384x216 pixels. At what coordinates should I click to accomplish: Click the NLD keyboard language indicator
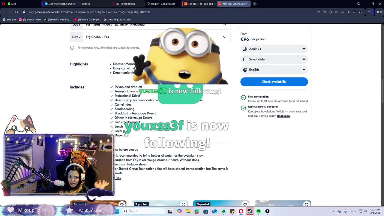pos(353,211)
